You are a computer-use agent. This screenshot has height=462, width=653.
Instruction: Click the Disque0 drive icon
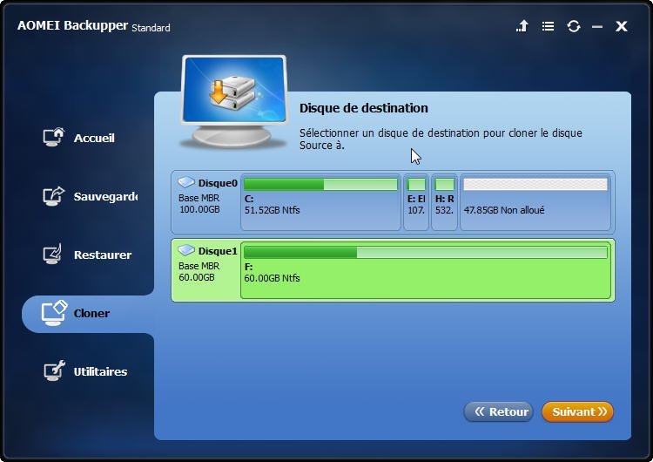186,182
